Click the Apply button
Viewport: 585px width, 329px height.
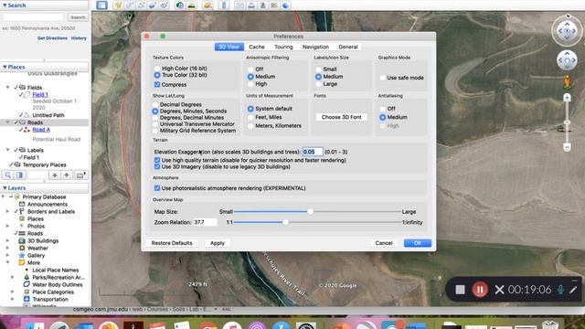pyautogui.click(x=218, y=243)
